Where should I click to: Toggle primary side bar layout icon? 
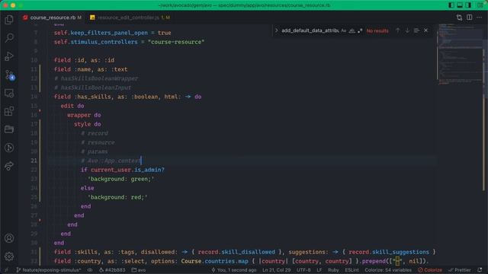[x=451, y=5]
